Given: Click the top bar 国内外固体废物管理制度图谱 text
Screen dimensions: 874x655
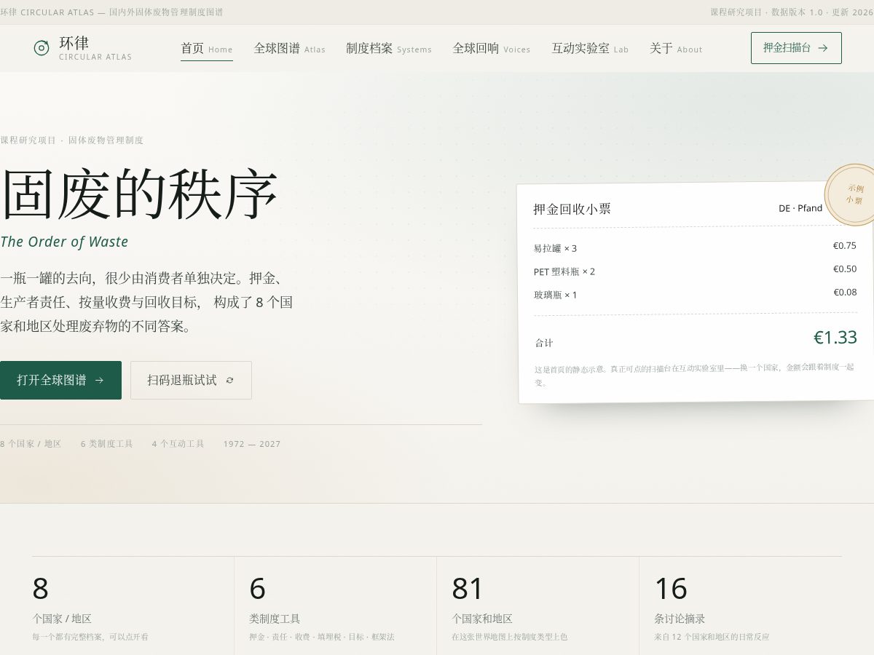Looking at the screenshot, I should 166,12.
